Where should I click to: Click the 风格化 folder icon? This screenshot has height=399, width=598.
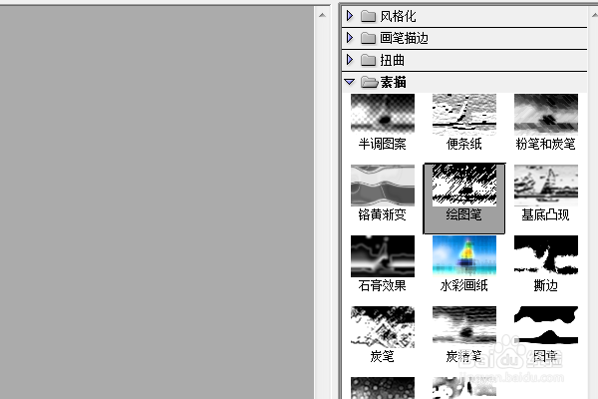[x=368, y=16]
